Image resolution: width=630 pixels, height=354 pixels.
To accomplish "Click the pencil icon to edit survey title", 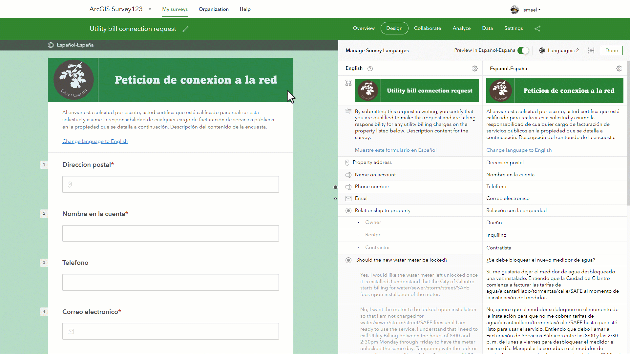I will pos(185,29).
